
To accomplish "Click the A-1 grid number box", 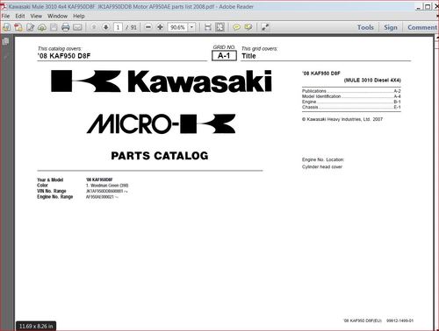I will (224, 55).
